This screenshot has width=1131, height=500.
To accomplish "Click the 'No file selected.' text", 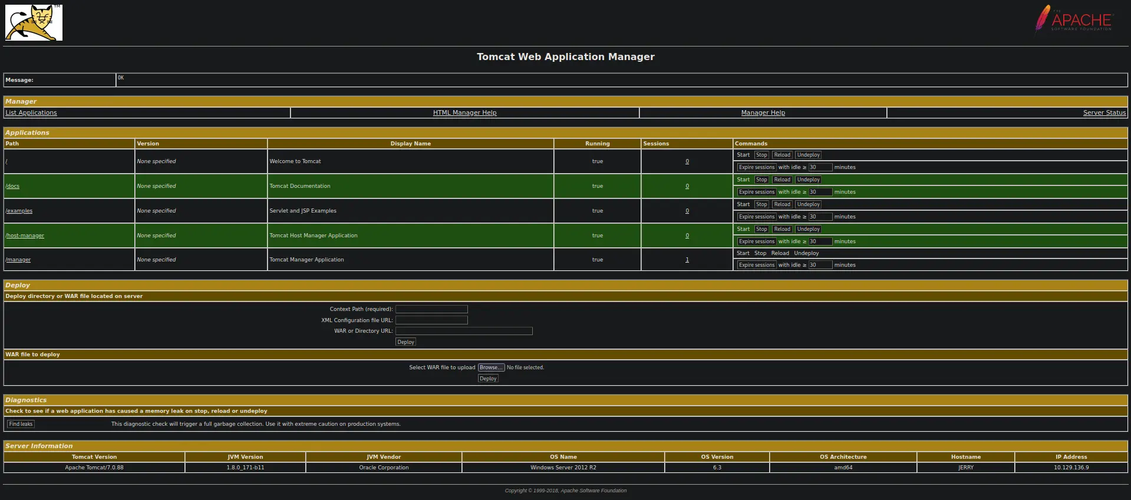I will (x=525, y=367).
